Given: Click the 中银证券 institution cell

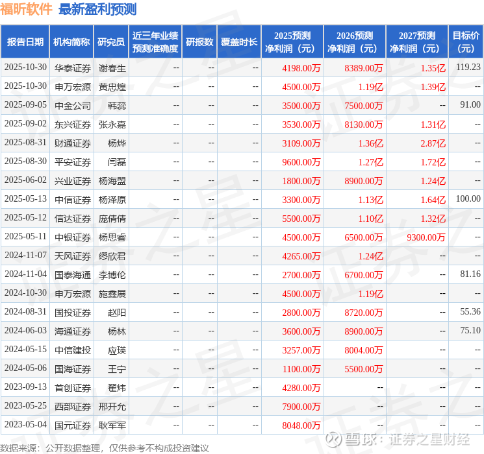Looking at the screenshot, I should pyautogui.click(x=73, y=237).
